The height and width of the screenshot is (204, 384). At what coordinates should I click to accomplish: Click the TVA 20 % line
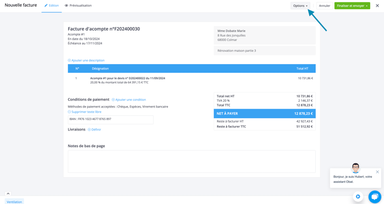click(x=265, y=100)
